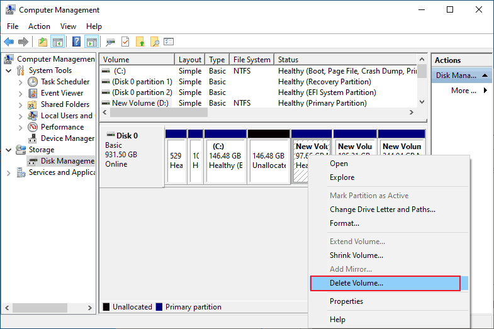Expand the Local Users and Groups node
Screen dimensions: 494x329
21,116
